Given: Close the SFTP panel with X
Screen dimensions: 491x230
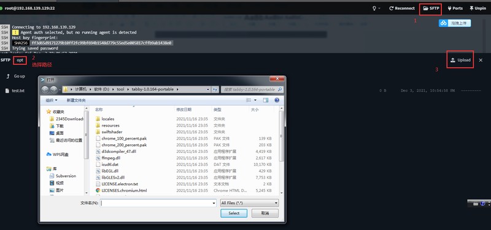Looking at the screenshot, I should (481, 60).
